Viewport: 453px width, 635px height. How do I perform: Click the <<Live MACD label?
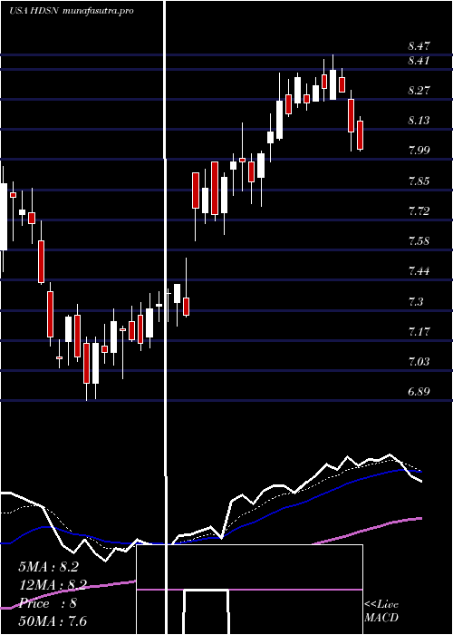click(x=381, y=611)
